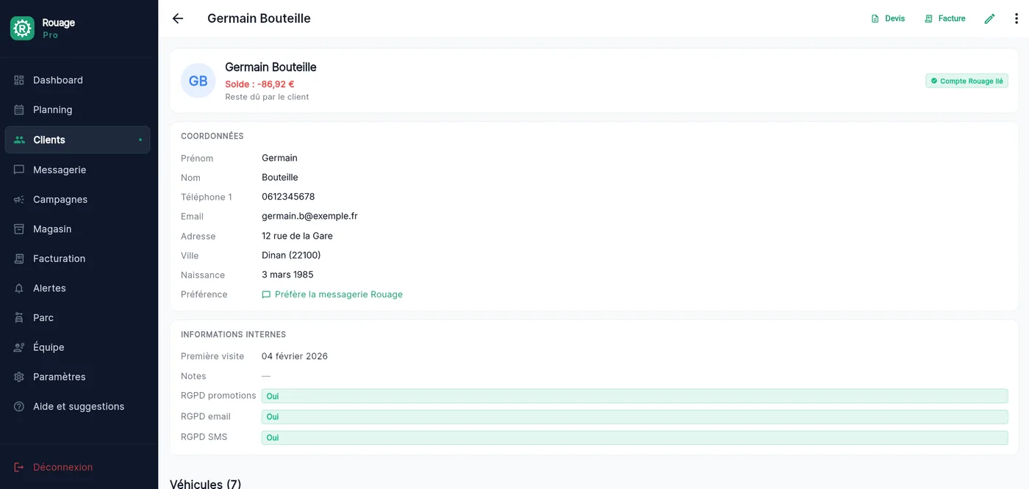The width and height of the screenshot is (1029, 489).
Task: Open the Planning section
Action: point(77,110)
